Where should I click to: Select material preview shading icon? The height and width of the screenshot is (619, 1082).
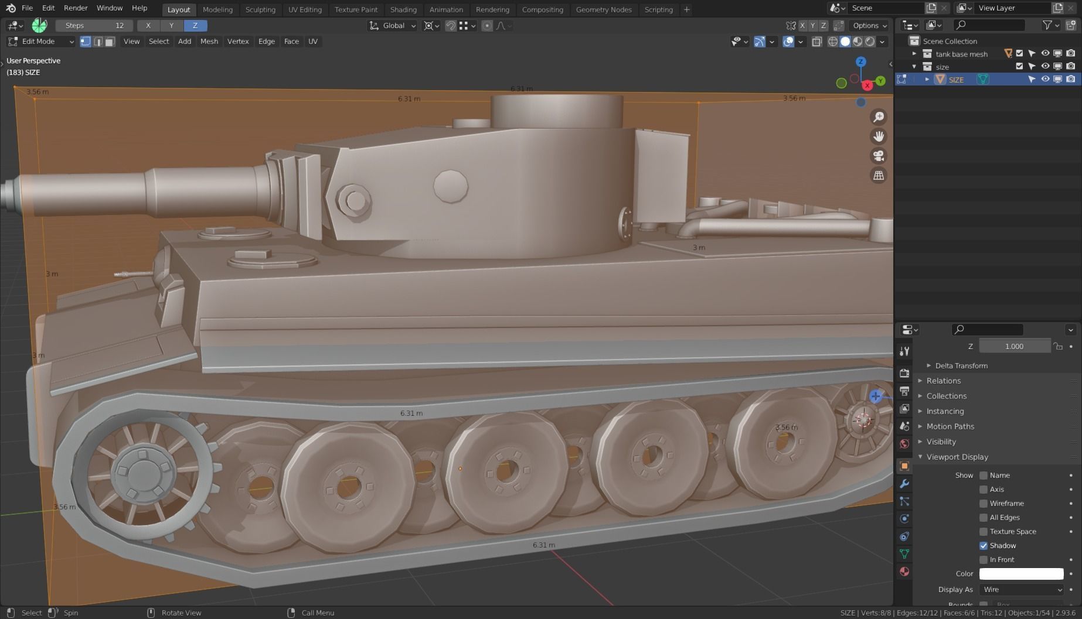point(858,42)
